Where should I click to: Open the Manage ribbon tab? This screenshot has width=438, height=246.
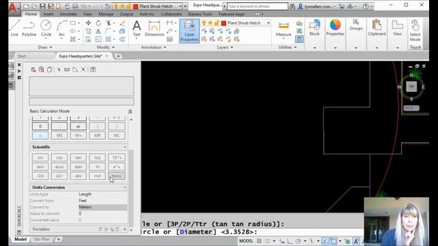click(106, 14)
